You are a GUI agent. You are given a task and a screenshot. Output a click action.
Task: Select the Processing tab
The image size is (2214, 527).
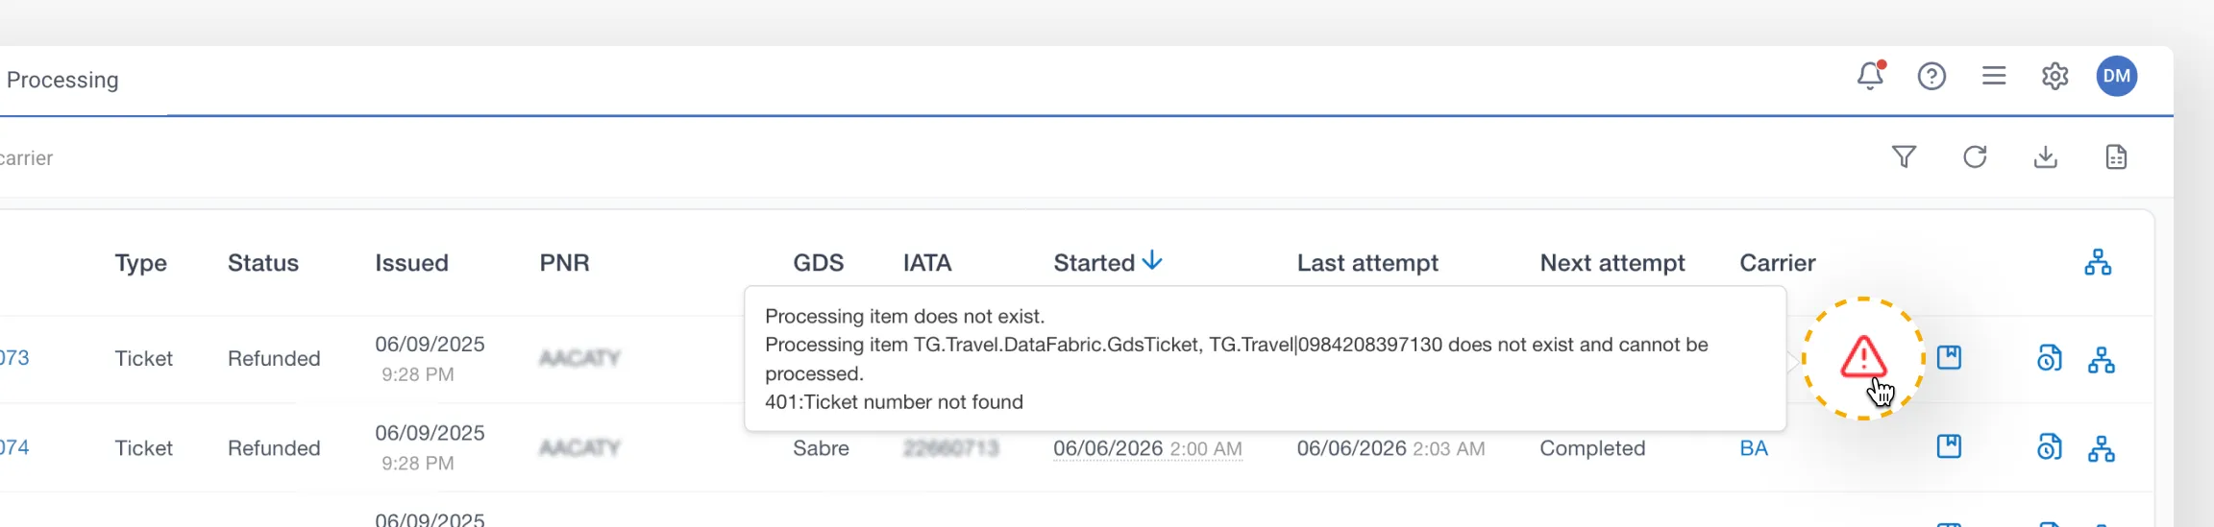point(62,80)
